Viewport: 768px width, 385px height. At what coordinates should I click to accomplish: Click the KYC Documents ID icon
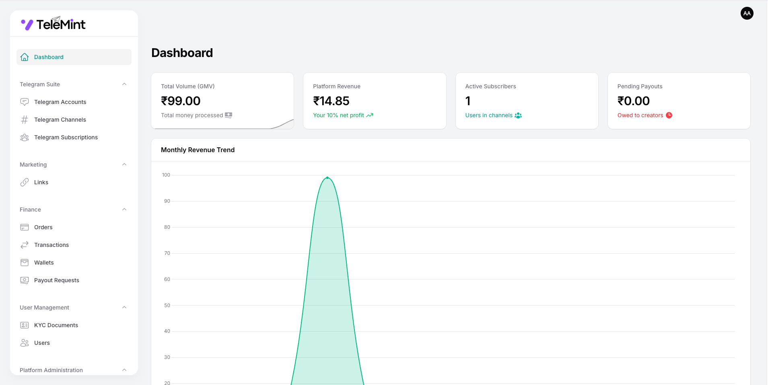pos(25,325)
